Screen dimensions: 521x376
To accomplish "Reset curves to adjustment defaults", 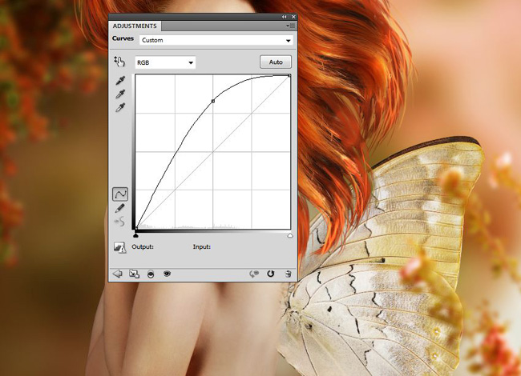I will 271,274.
